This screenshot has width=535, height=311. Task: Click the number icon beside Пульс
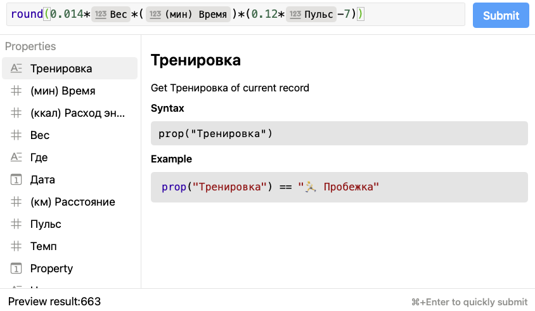tap(16, 224)
